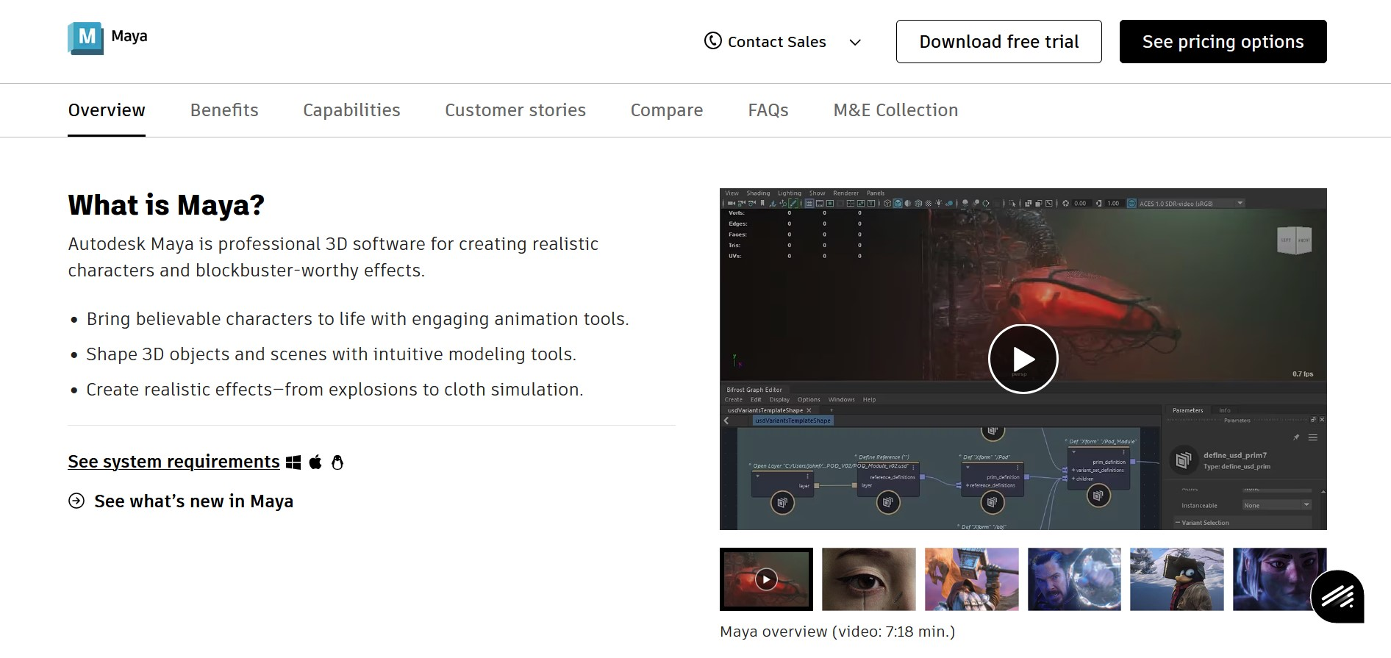Click bullet 'Bring believable characters to life' text
Viewport: 1391px width, 658px height.
coord(357,319)
